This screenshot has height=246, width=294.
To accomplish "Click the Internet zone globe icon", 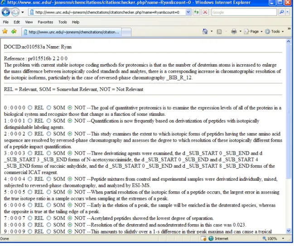I will coord(211,238).
